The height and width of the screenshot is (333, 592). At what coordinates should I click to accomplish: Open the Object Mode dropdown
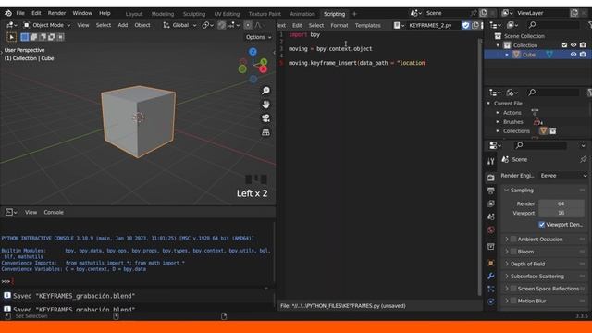[47, 25]
